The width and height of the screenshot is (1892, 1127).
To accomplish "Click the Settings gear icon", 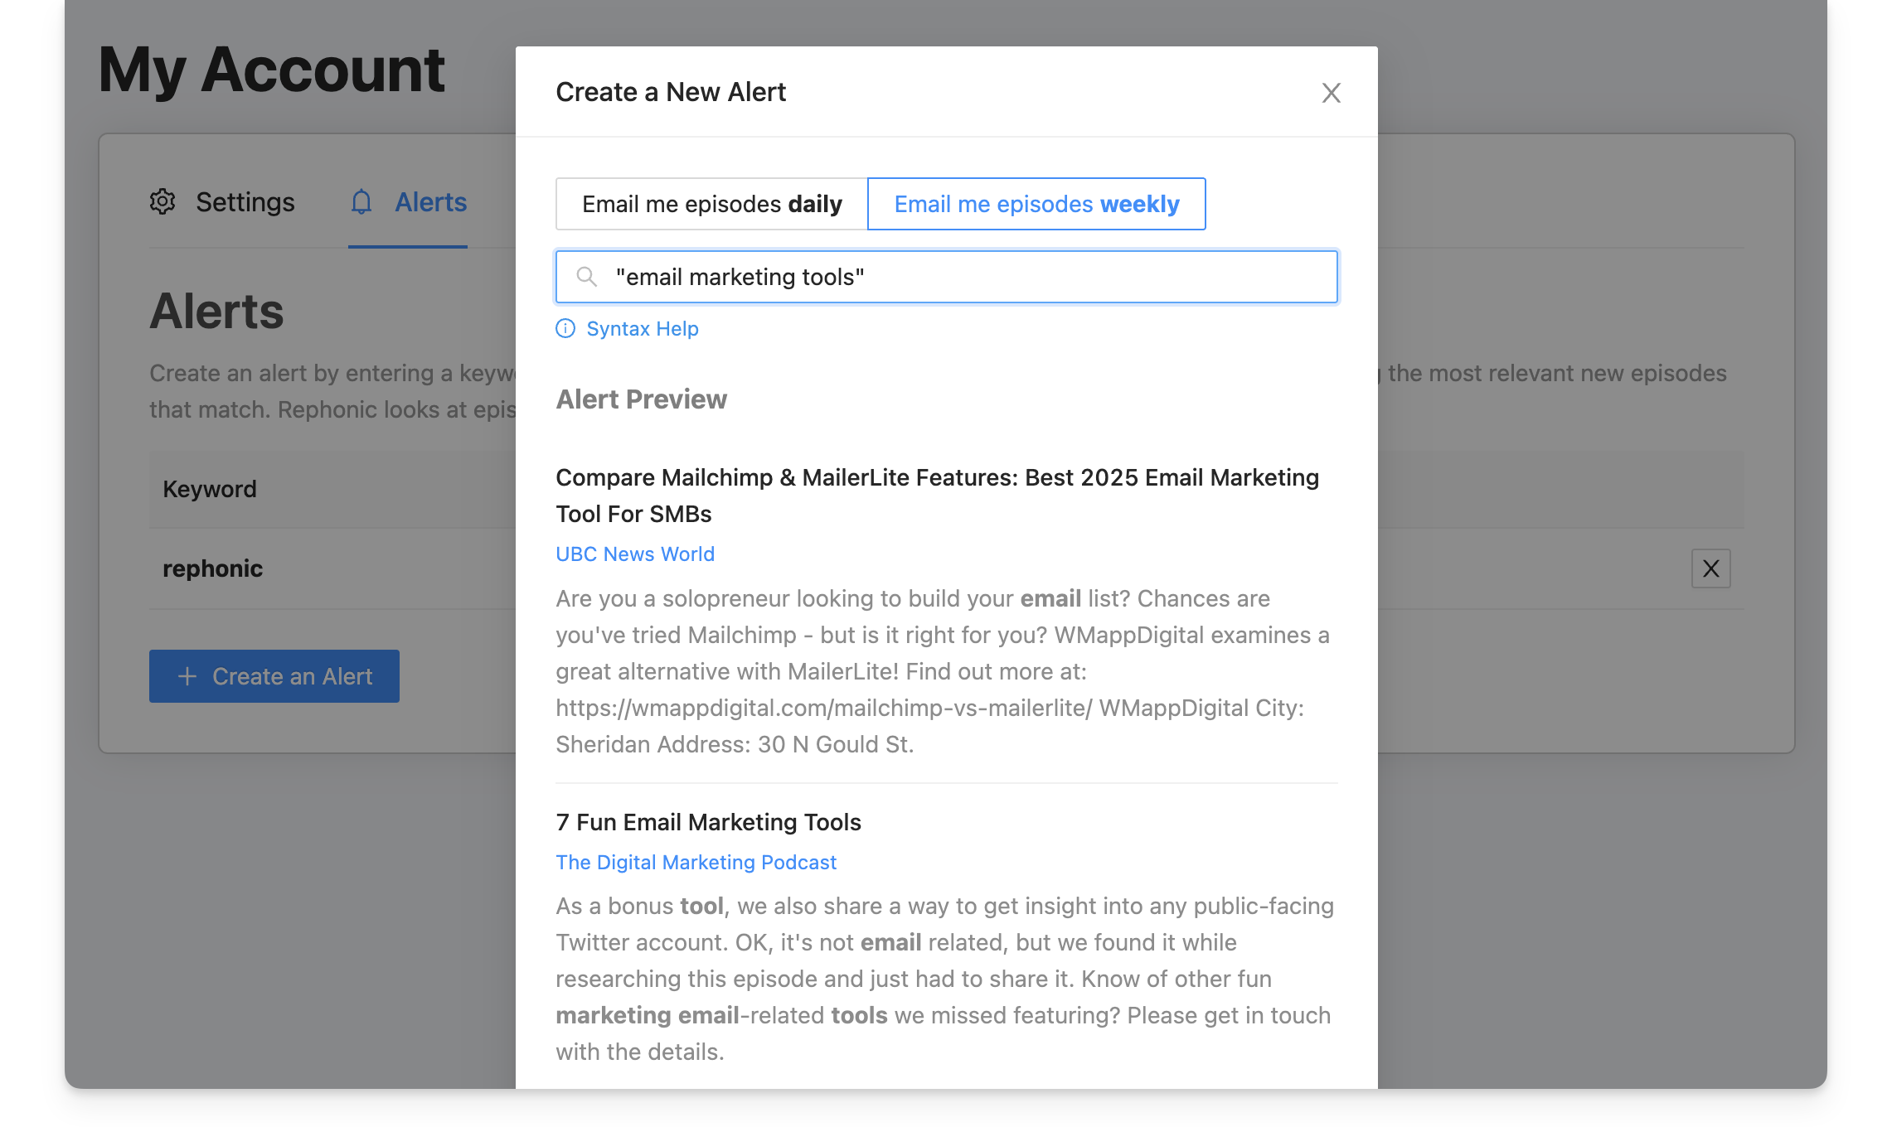I will [x=163, y=202].
